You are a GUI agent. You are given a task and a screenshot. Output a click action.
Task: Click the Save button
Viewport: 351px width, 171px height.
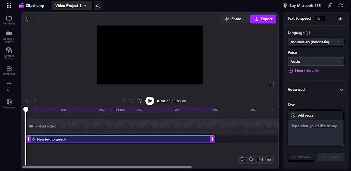[331, 157]
